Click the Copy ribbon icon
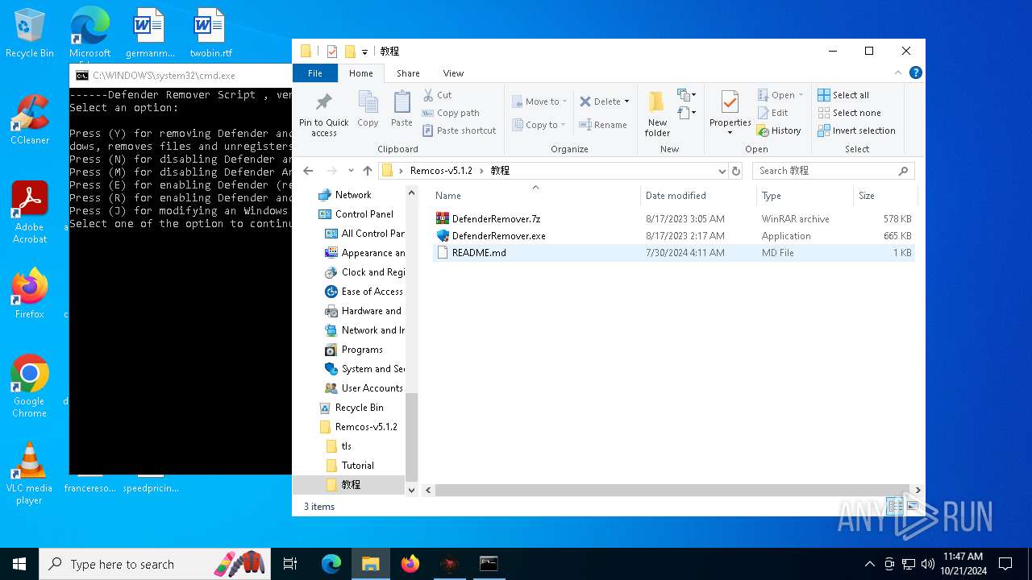The width and height of the screenshot is (1032, 580). click(x=368, y=109)
